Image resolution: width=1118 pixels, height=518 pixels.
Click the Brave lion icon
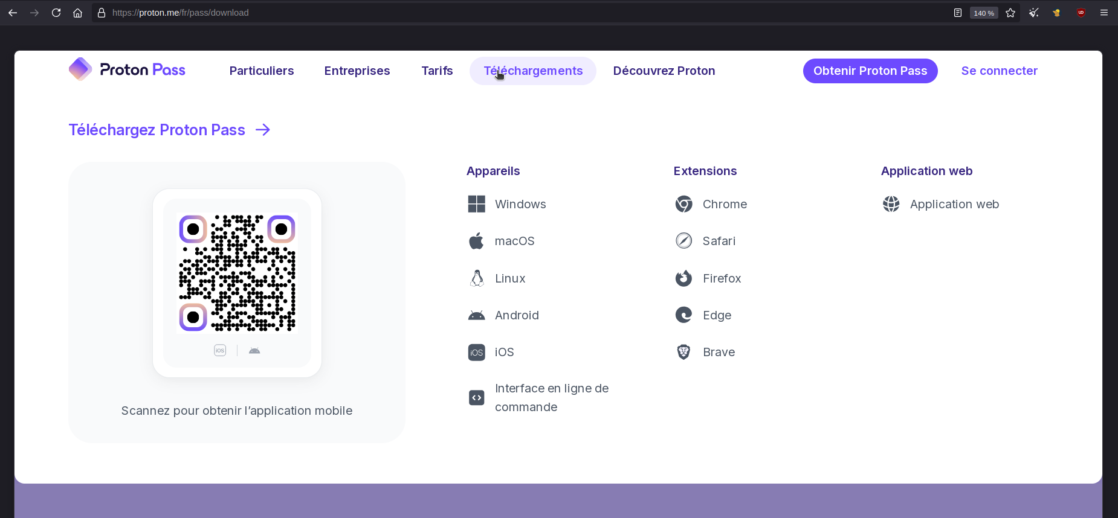pos(684,352)
